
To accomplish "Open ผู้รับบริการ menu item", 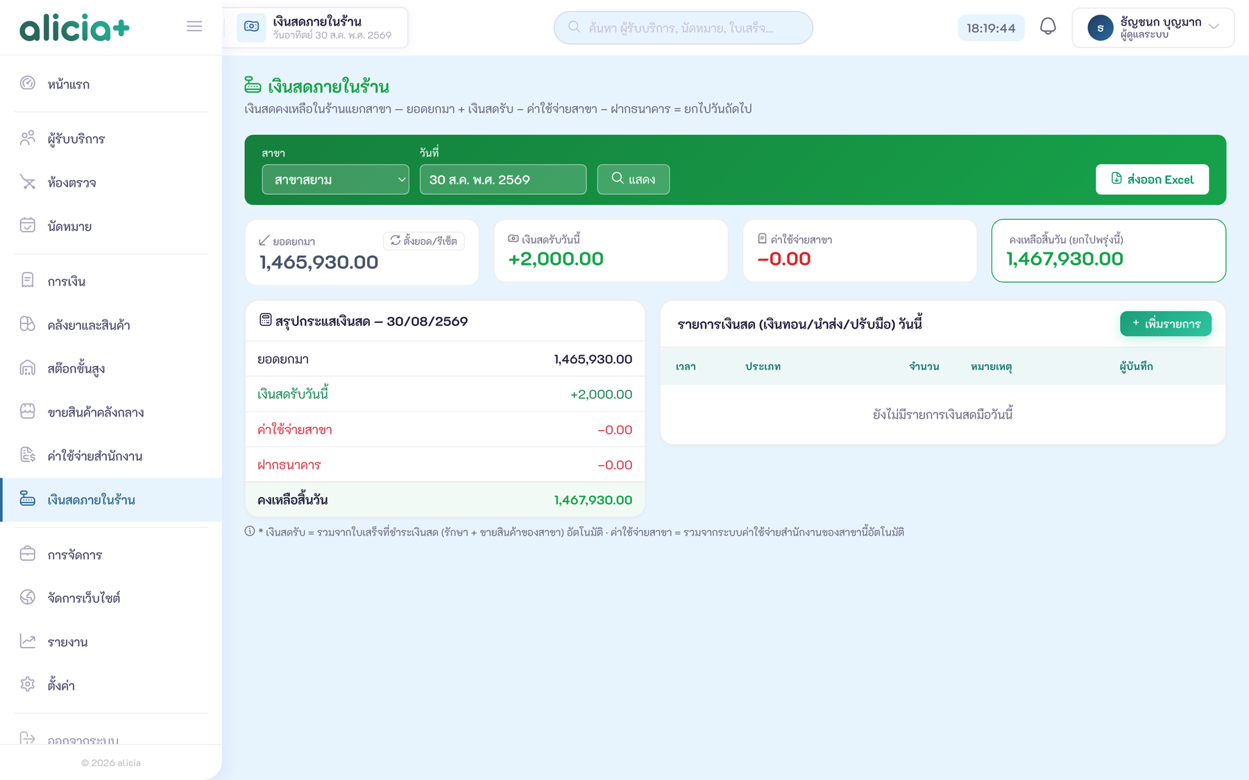I will coord(111,139).
